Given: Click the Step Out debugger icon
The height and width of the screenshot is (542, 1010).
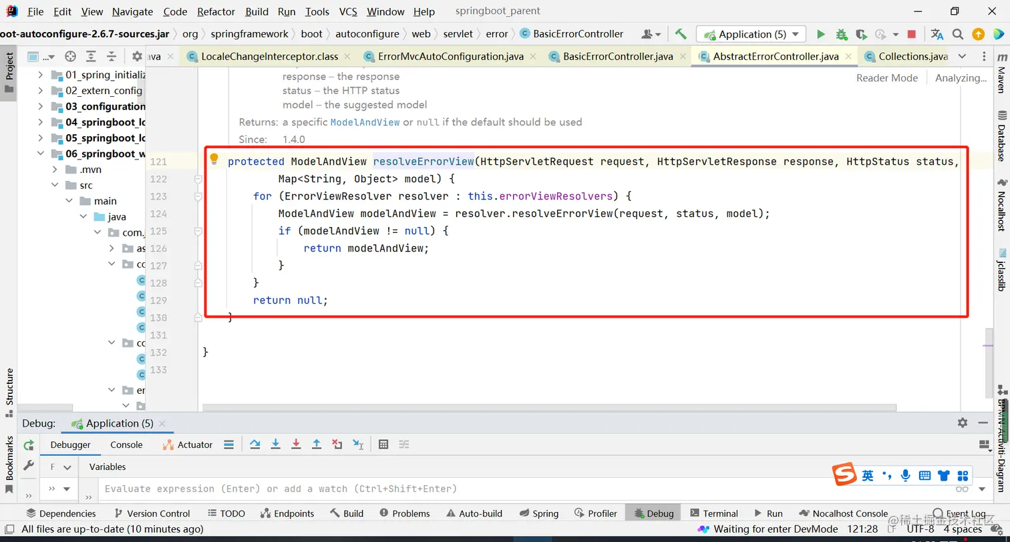Looking at the screenshot, I should [x=317, y=445].
